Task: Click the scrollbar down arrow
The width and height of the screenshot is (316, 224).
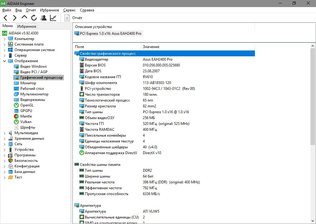Action: click(313, 221)
